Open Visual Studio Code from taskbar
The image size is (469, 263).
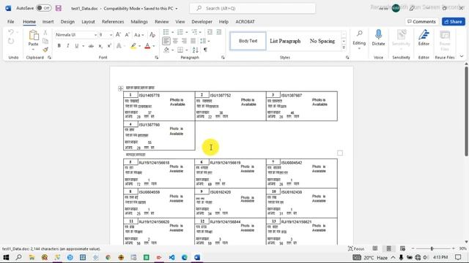[171, 257]
